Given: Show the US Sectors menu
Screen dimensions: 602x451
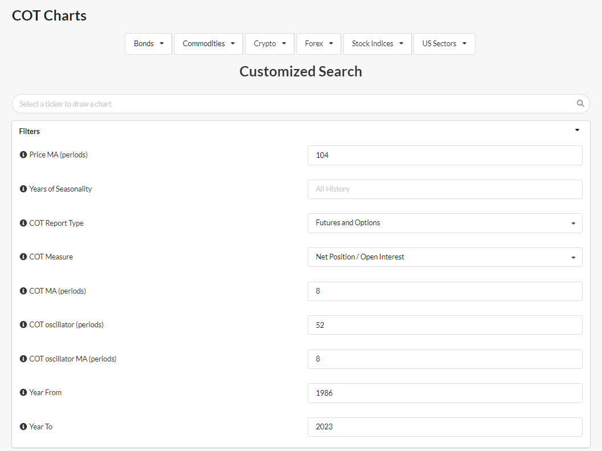Looking at the screenshot, I should pos(444,44).
